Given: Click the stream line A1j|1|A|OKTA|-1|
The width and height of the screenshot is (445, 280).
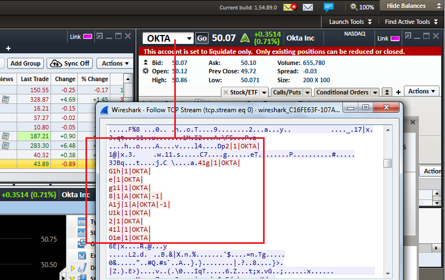Looking at the screenshot, I should click(x=139, y=204).
